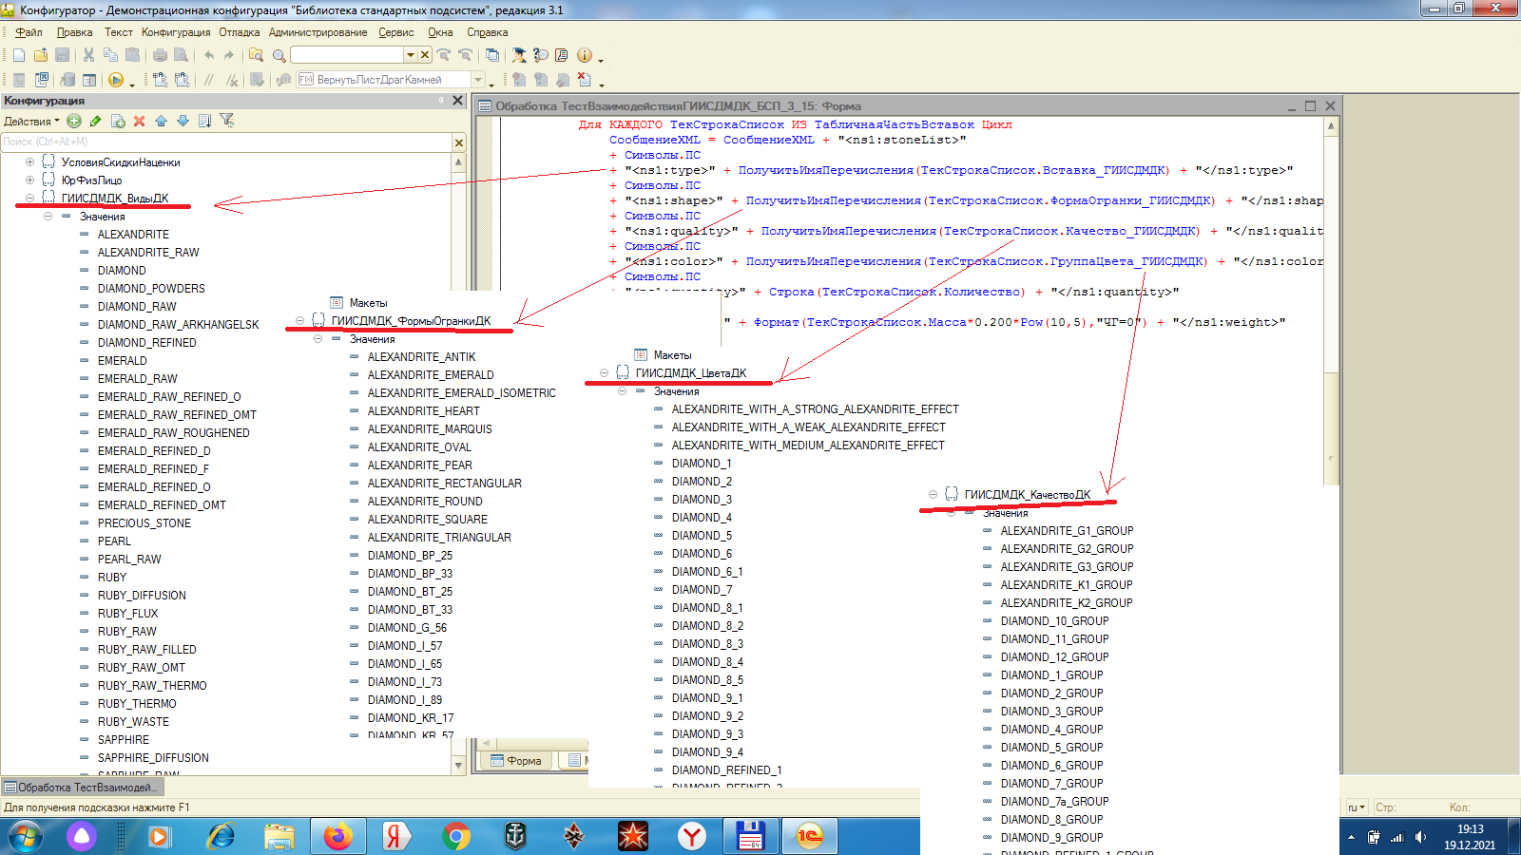Image resolution: width=1521 pixels, height=855 pixels.
Task: Select ALEXANDRITE_HEART value row
Action: coord(423,410)
